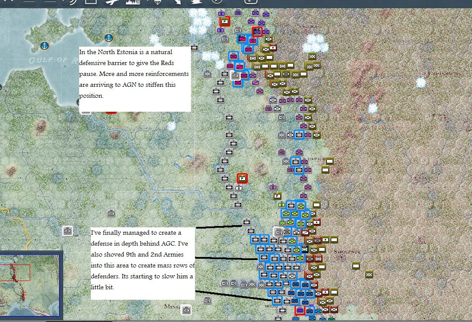Image resolution: width=472 pixels, height=322 pixels.
Task: Select gray counter directly below lower red P counter
Action: pos(239,188)
